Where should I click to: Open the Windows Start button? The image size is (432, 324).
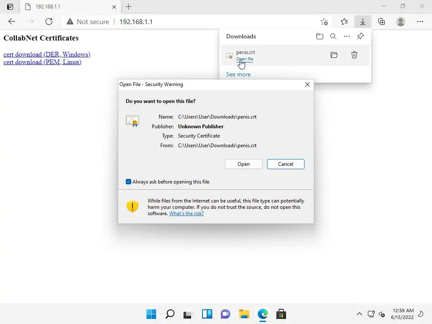coord(151,314)
